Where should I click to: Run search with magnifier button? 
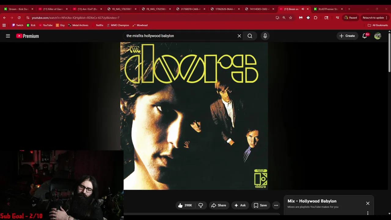250,36
